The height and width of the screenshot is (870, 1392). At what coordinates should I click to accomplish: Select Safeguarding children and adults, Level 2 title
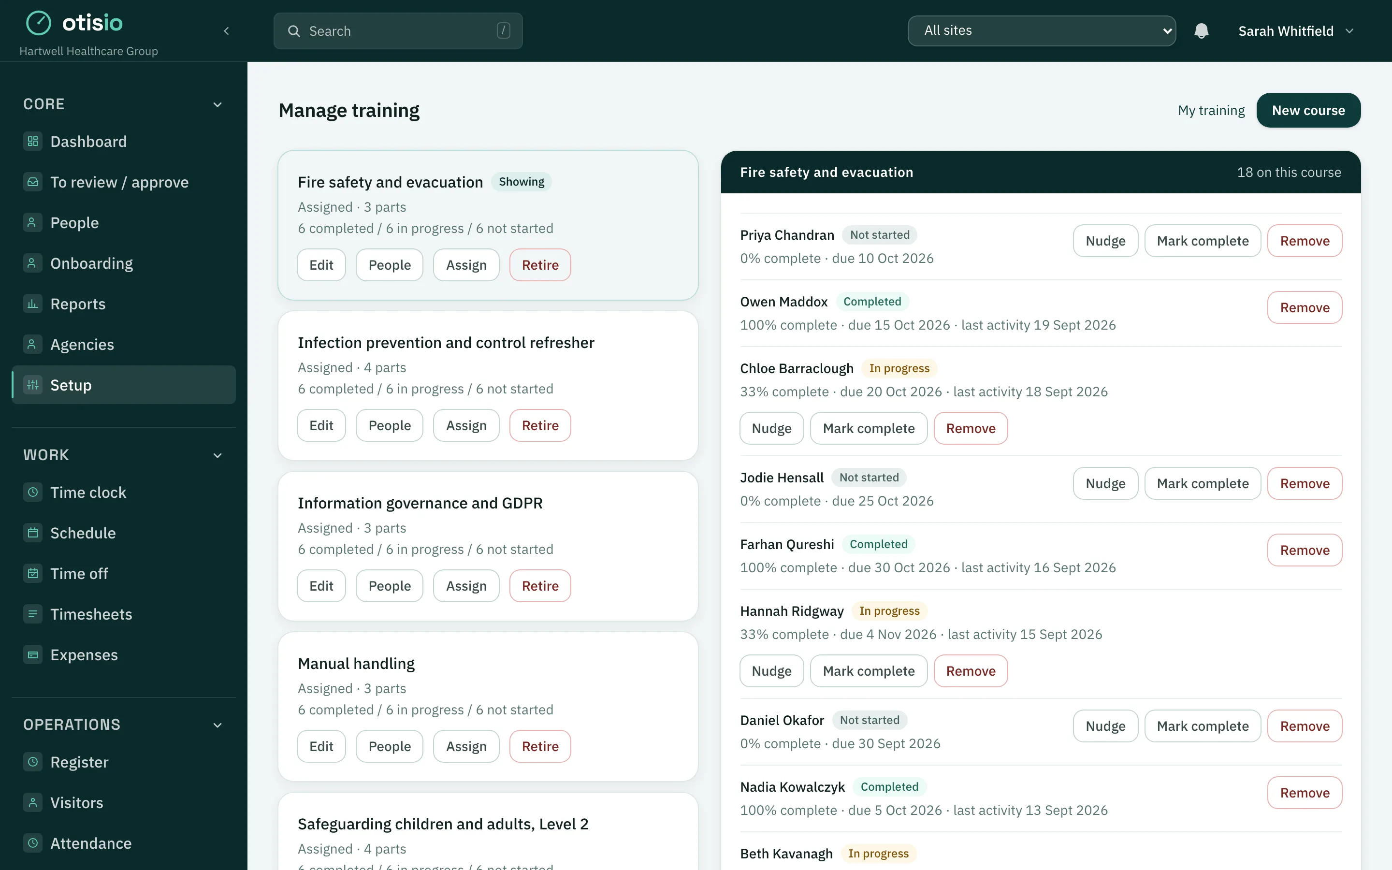[443, 824]
